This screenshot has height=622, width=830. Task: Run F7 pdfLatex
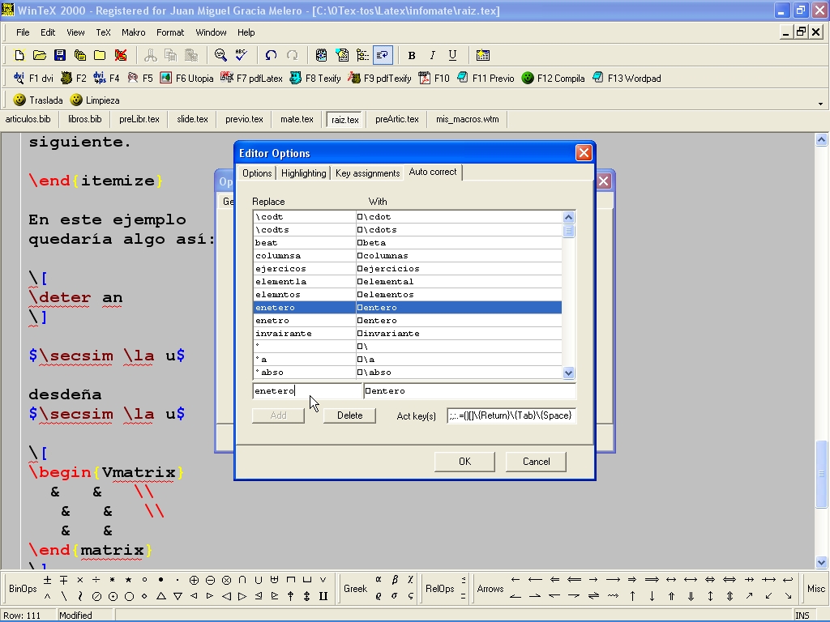click(x=251, y=79)
